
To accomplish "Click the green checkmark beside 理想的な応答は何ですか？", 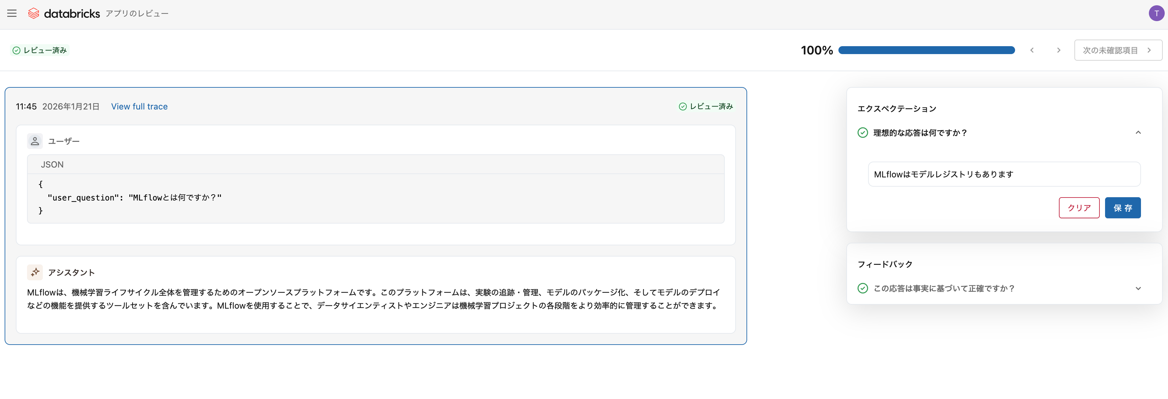I will pyautogui.click(x=862, y=133).
